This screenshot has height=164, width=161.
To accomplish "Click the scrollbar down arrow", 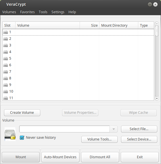I will pyautogui.click(x=157, y=98).
